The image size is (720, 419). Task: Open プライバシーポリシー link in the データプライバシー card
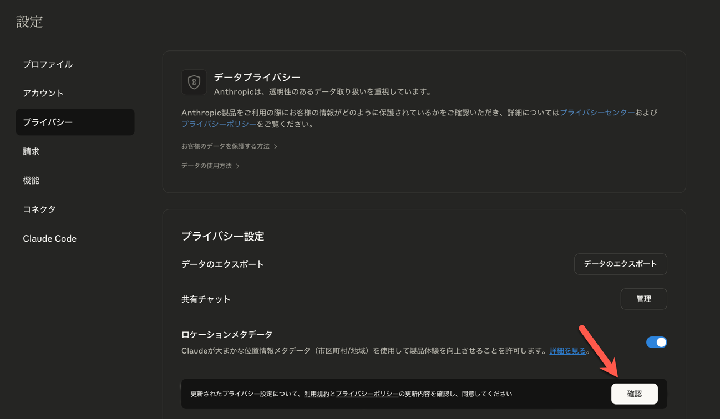pos(219,125)
